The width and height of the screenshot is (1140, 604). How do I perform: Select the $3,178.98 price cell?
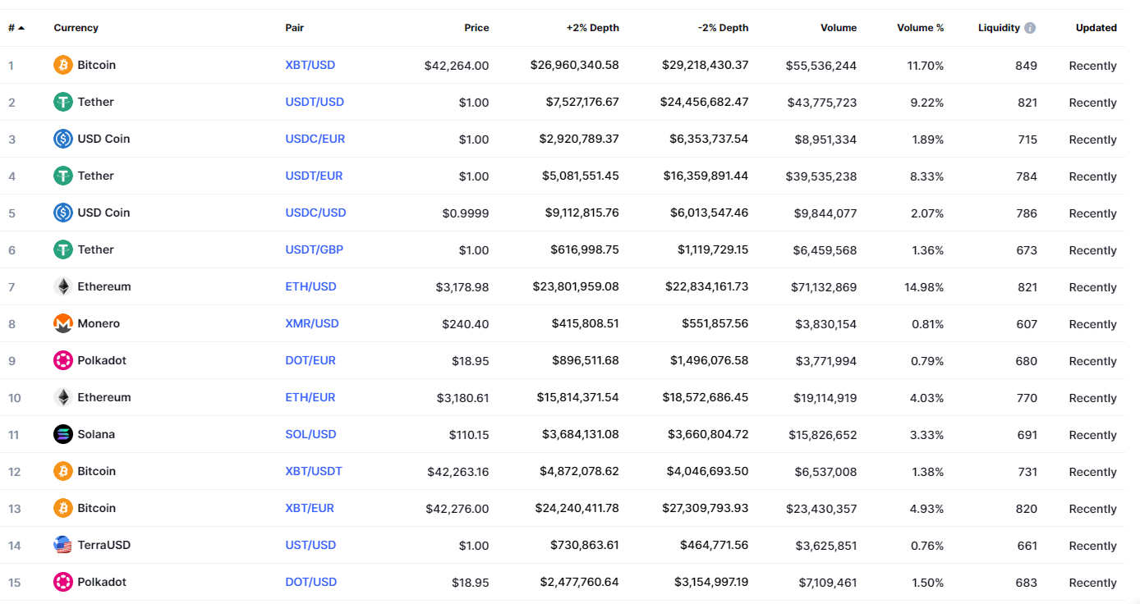pyautogui.click(x=462, y=287)
